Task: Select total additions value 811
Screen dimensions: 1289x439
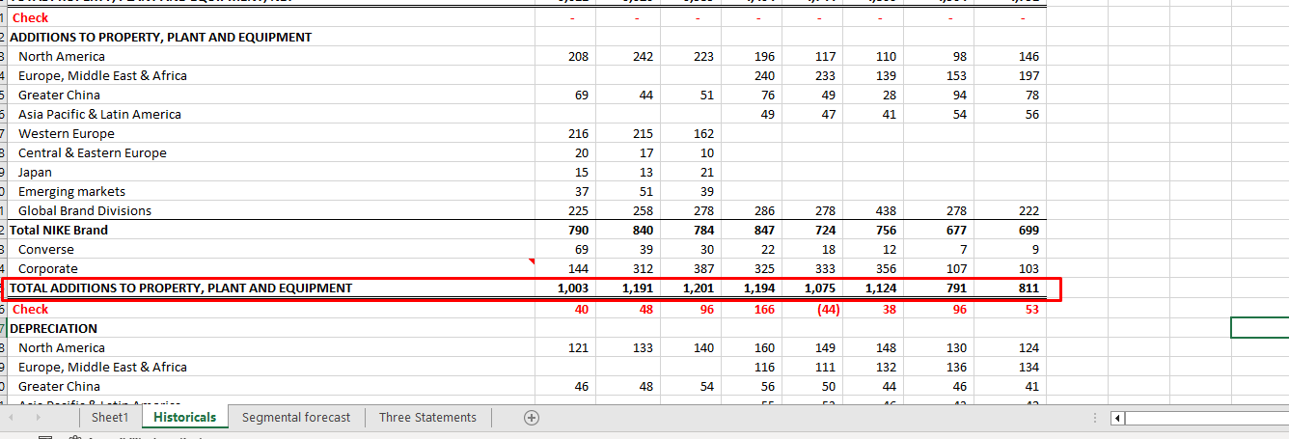Action: click(1028, 288)
